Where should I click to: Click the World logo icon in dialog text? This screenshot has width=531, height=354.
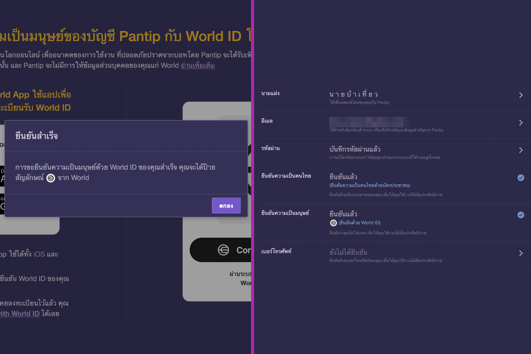coord(51,178)
